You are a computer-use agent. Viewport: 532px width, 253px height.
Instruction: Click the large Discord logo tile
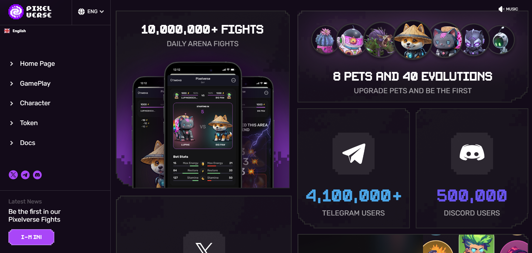coord(472,154)
